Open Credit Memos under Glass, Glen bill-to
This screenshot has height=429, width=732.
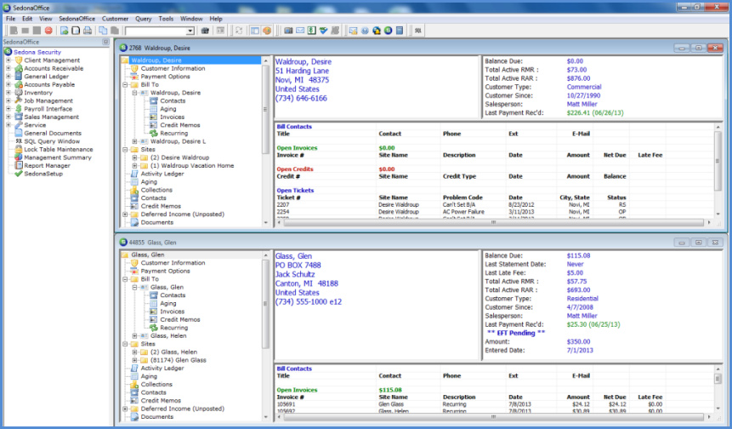tap(179, 320)
